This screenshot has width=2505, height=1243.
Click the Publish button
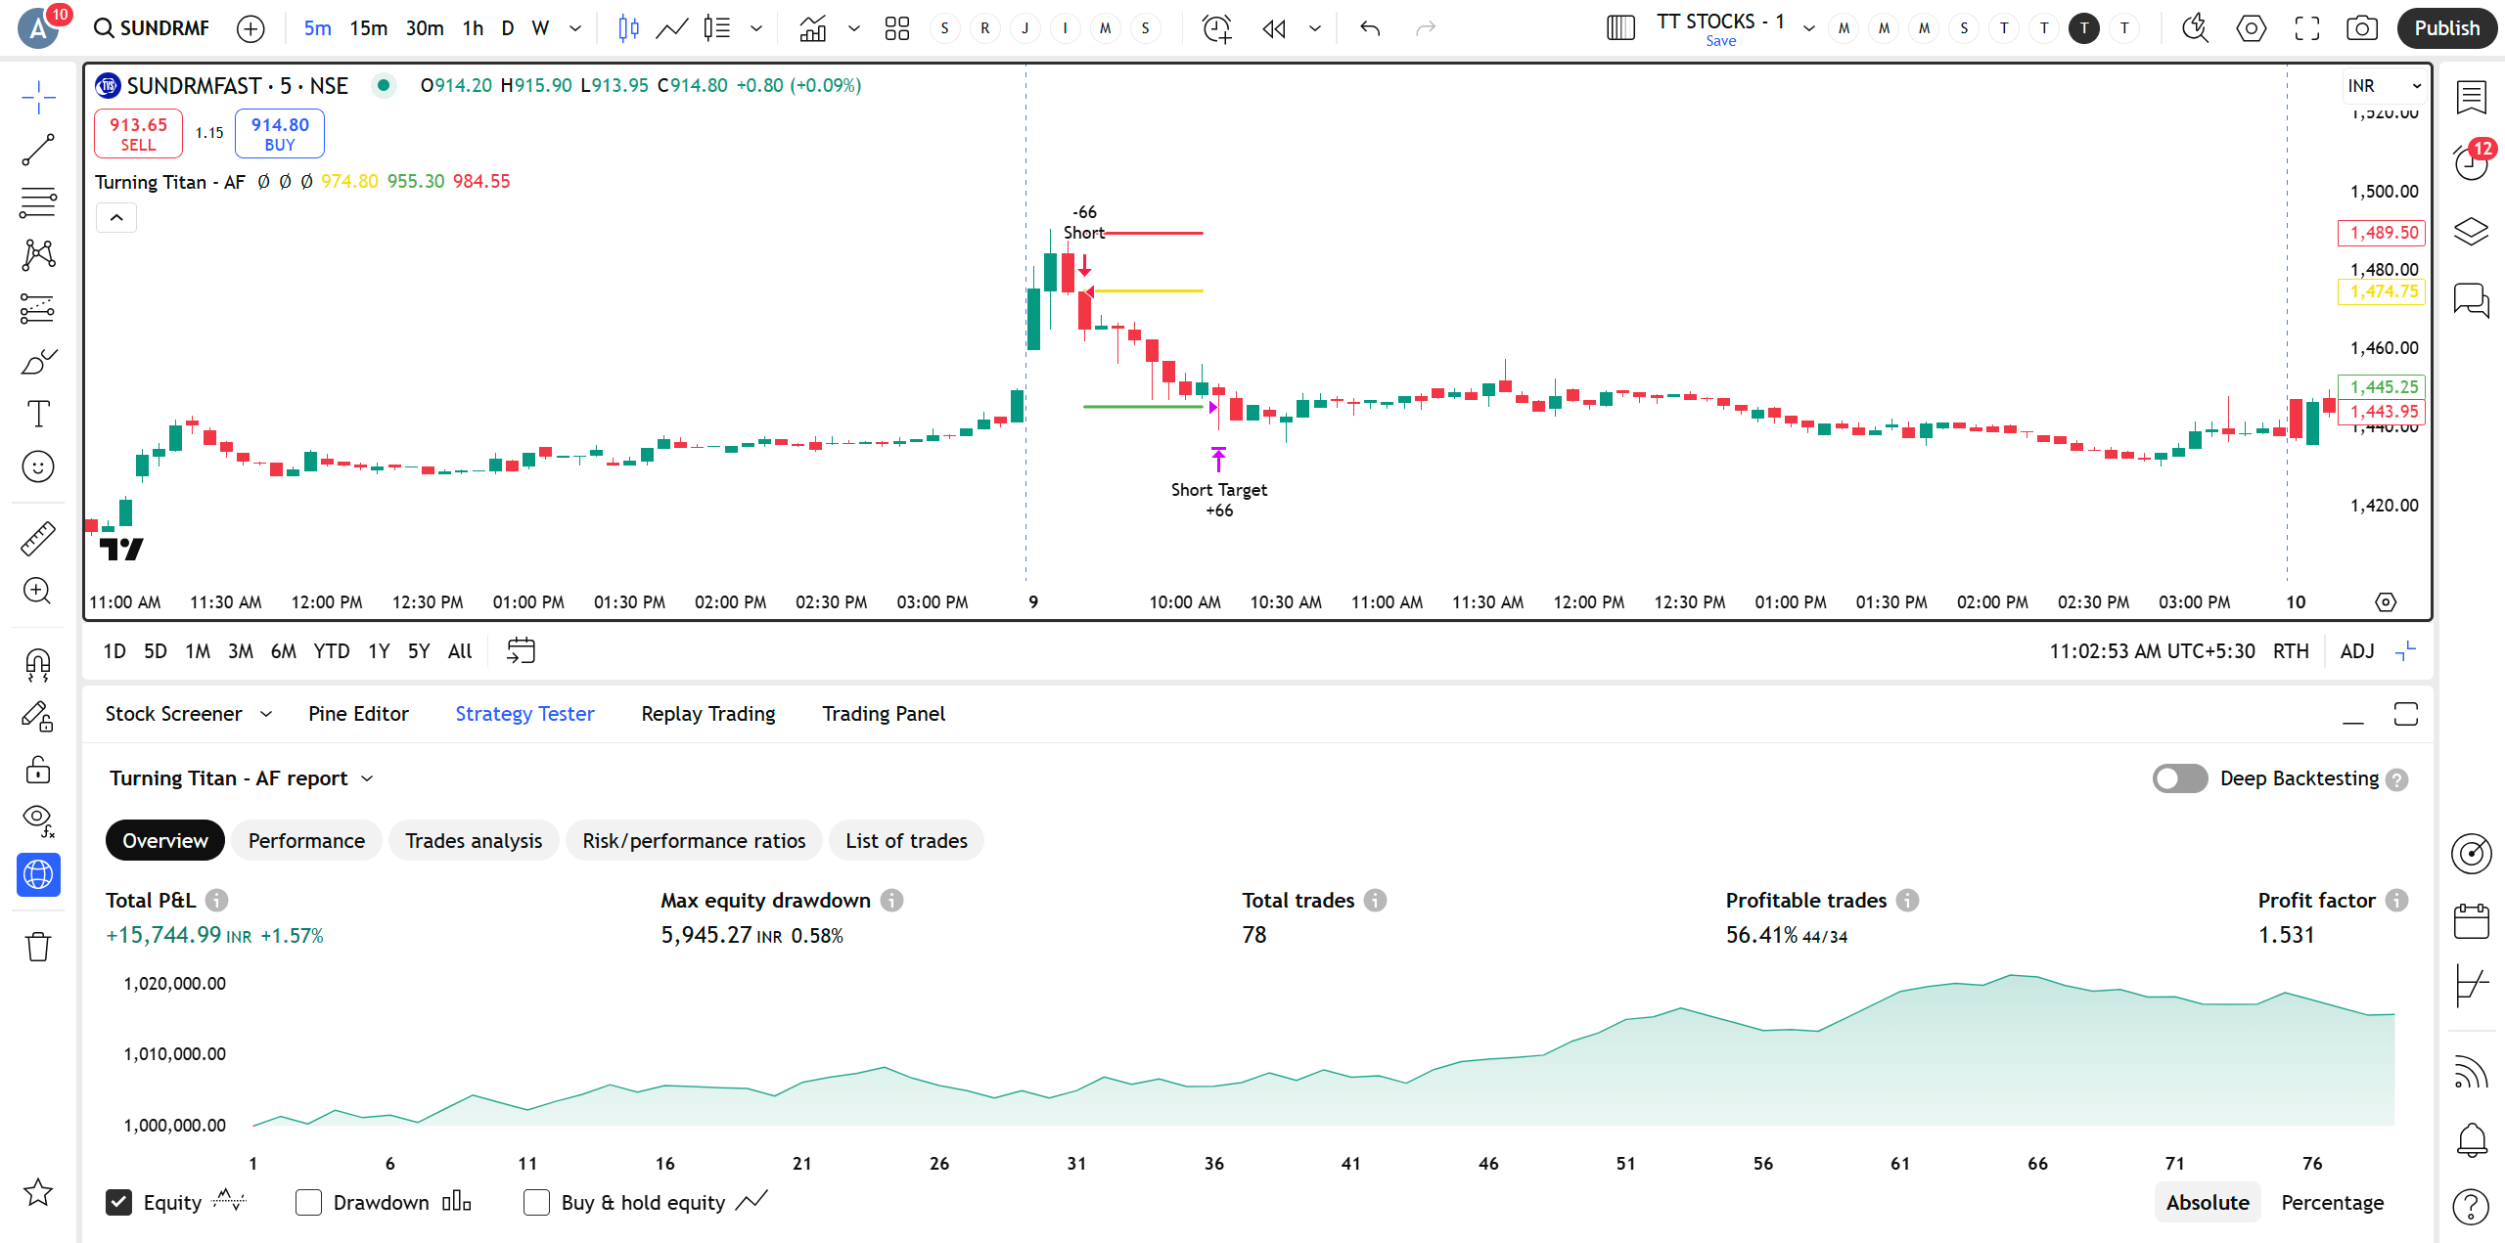[2446, 28]
